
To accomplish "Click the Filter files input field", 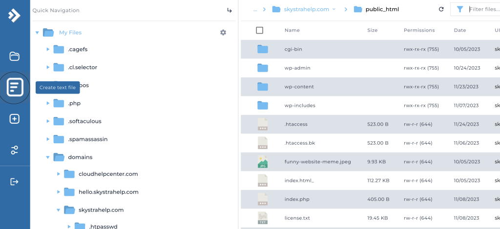I will click(x=483, y=9).
